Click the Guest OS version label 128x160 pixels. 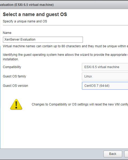tap(15, 86)
